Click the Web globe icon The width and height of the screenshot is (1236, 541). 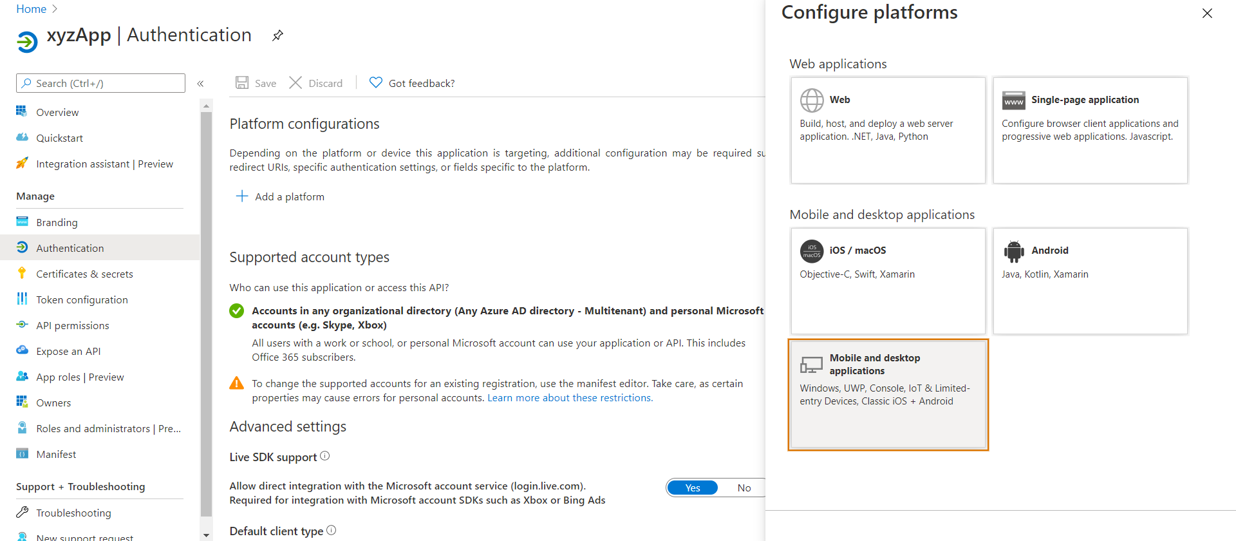pyautogui.click(x=812, y=100)
